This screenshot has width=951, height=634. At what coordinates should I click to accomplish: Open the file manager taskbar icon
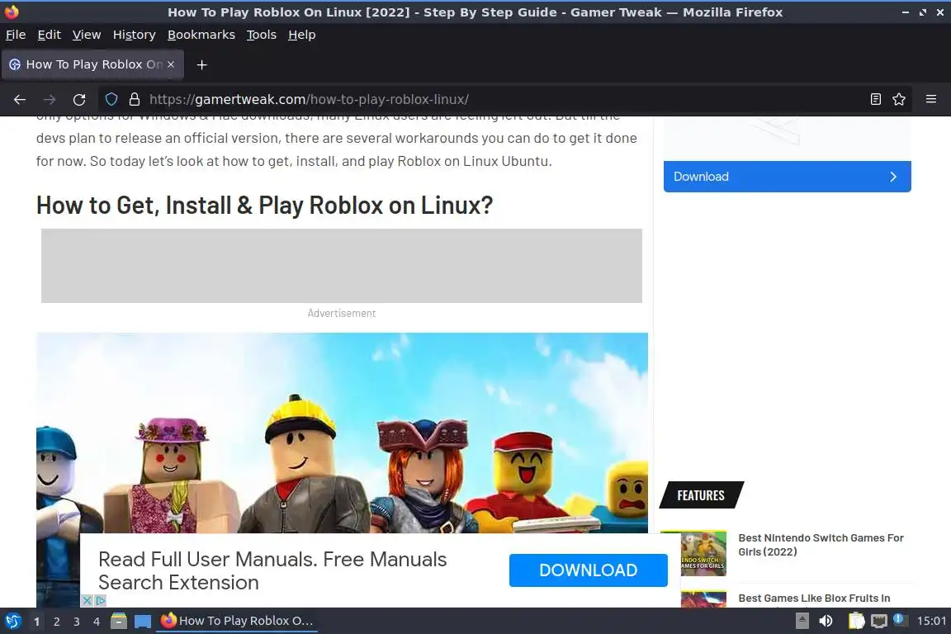pos(119,621)
